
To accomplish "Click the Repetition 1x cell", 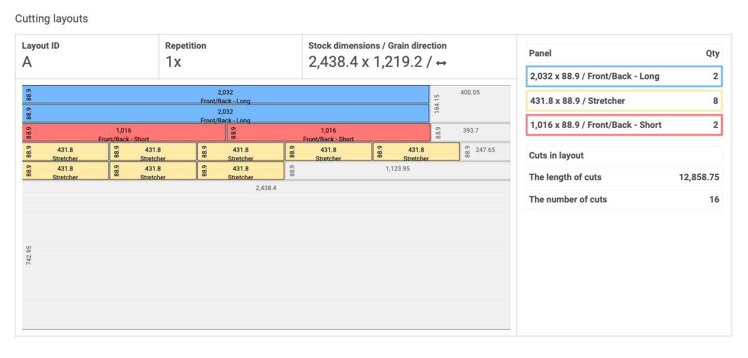I will (230, 56).
